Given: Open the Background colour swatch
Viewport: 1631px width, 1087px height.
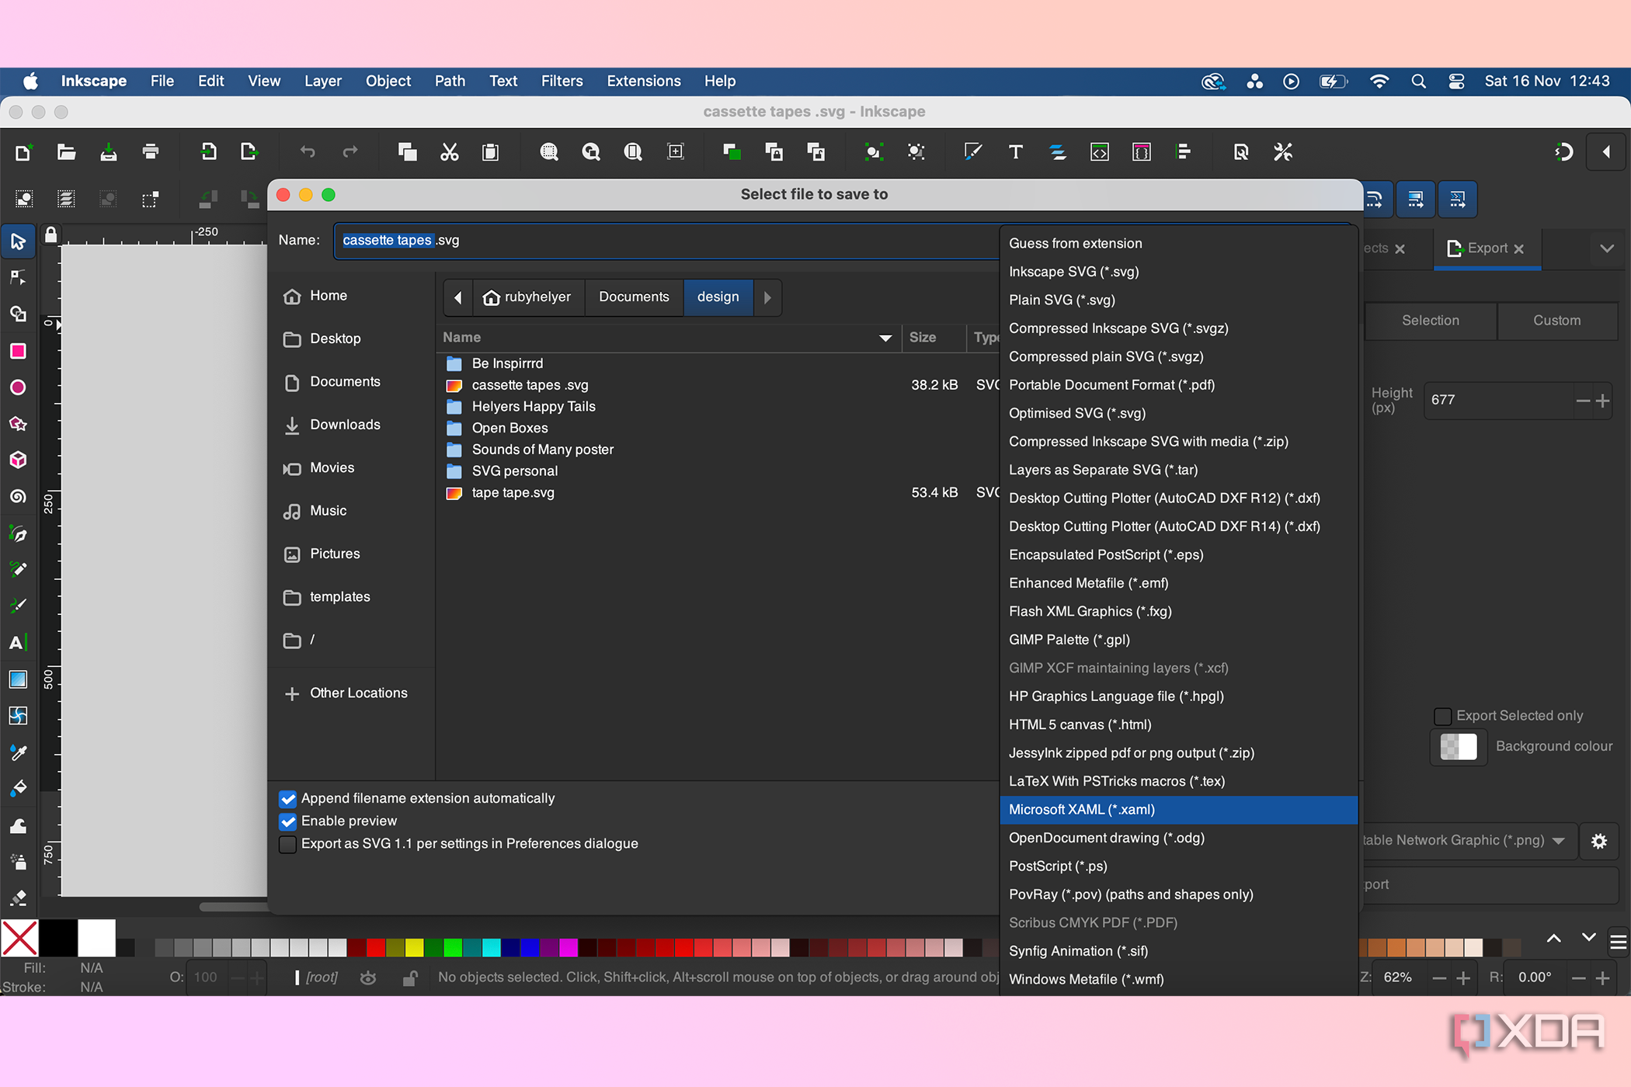Looking at the screenshot, I should [x=1459, y=747].
